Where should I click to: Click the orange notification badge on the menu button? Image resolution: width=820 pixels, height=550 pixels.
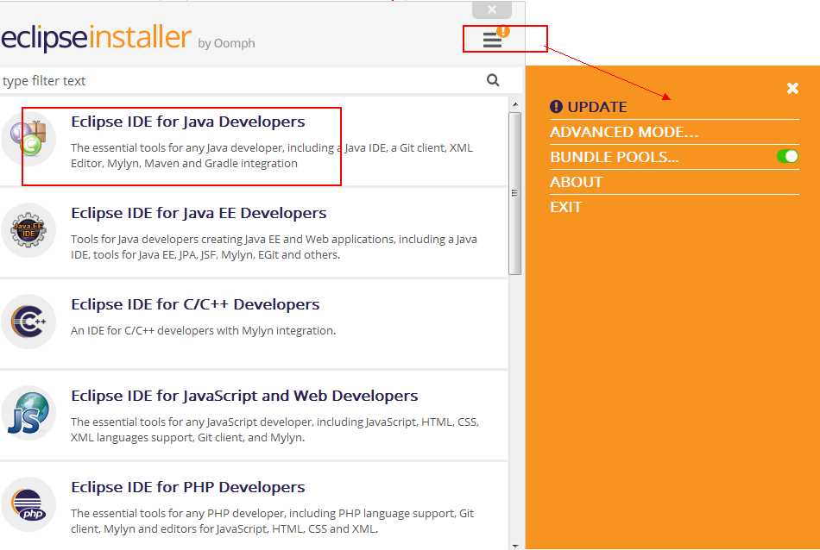point(503,31)
